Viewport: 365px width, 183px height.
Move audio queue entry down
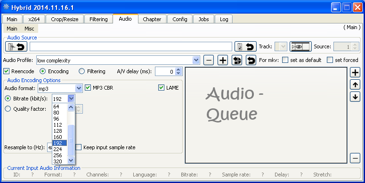coord(355,97)
